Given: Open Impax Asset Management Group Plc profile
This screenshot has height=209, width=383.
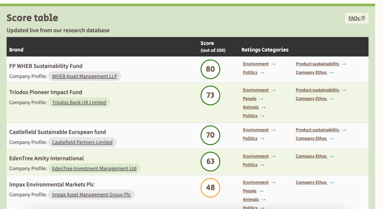Looking at the screenshot, I should 91,195.
